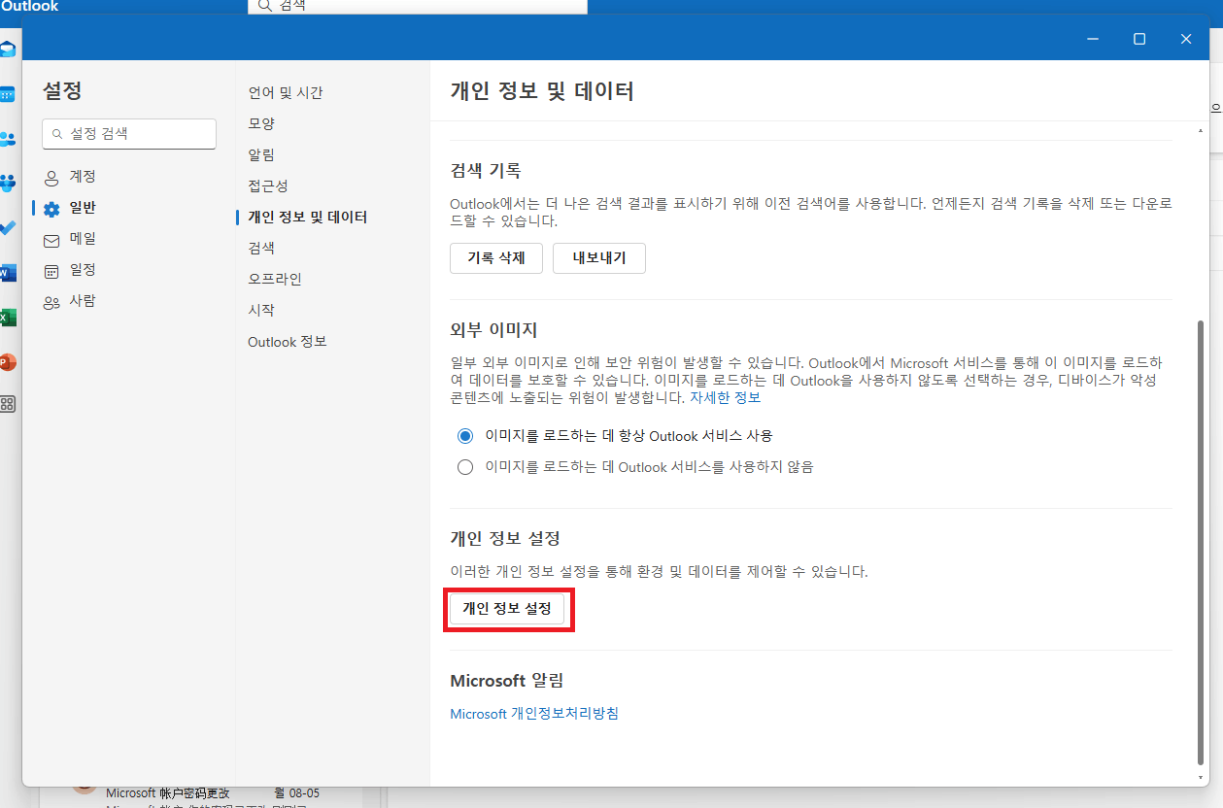Click the 계정 person icon
Viewport: 1223px width, 808px height.
tap(51, 178)
